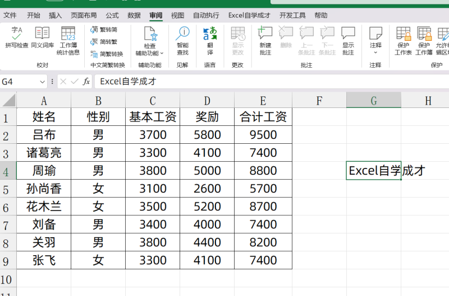Click 显示批注 show comments

point(348,40)
